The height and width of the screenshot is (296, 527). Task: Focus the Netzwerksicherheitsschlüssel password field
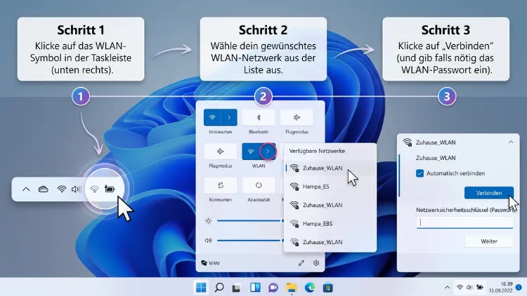pyautogui.click(x=464, y=222)
